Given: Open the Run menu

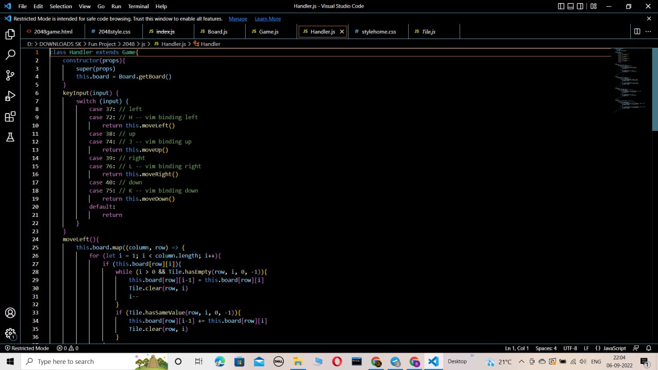Looking at the screenshot, I should (116, 6).
